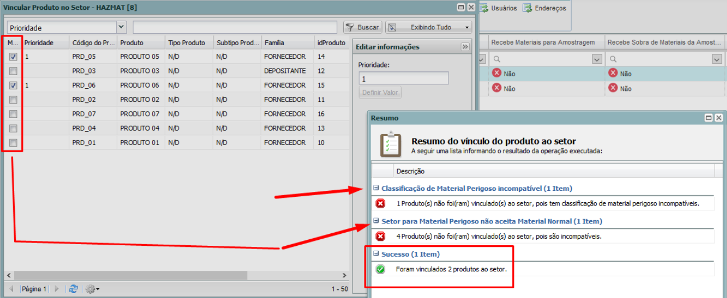Click Recebe Sobra de Materiais column header
Image resolution: width=727 pixels, height=298 pixels.
665,42
